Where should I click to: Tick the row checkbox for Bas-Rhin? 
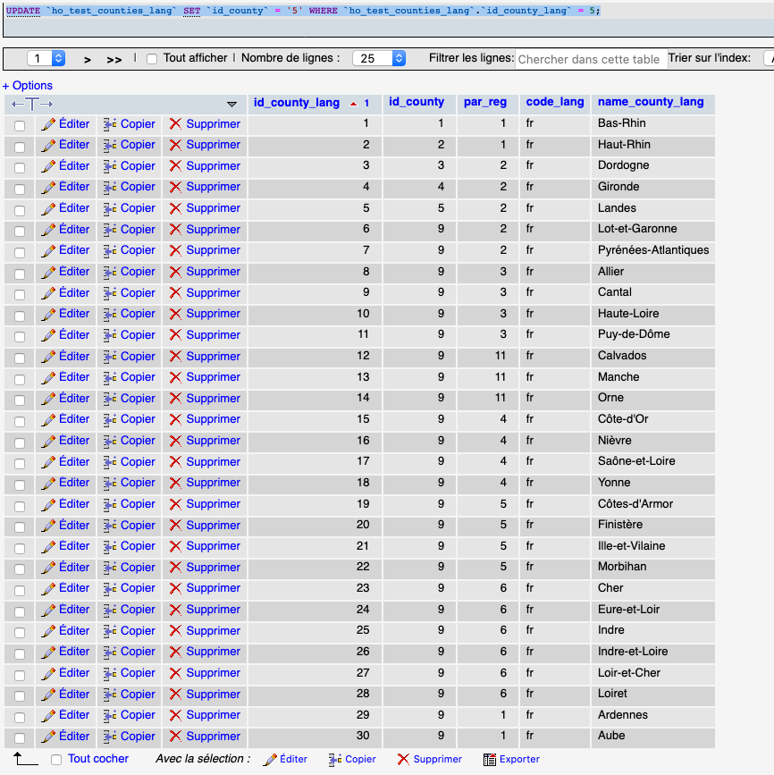(x=20, y=125)
